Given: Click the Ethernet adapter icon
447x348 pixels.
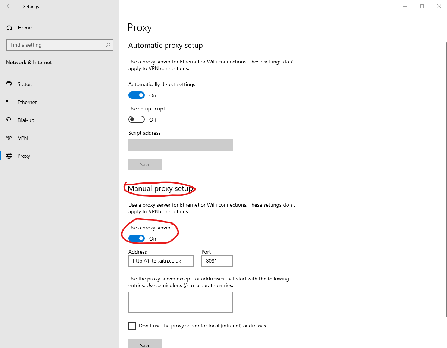Looking at the screenshot, I should tap(9, 102).
